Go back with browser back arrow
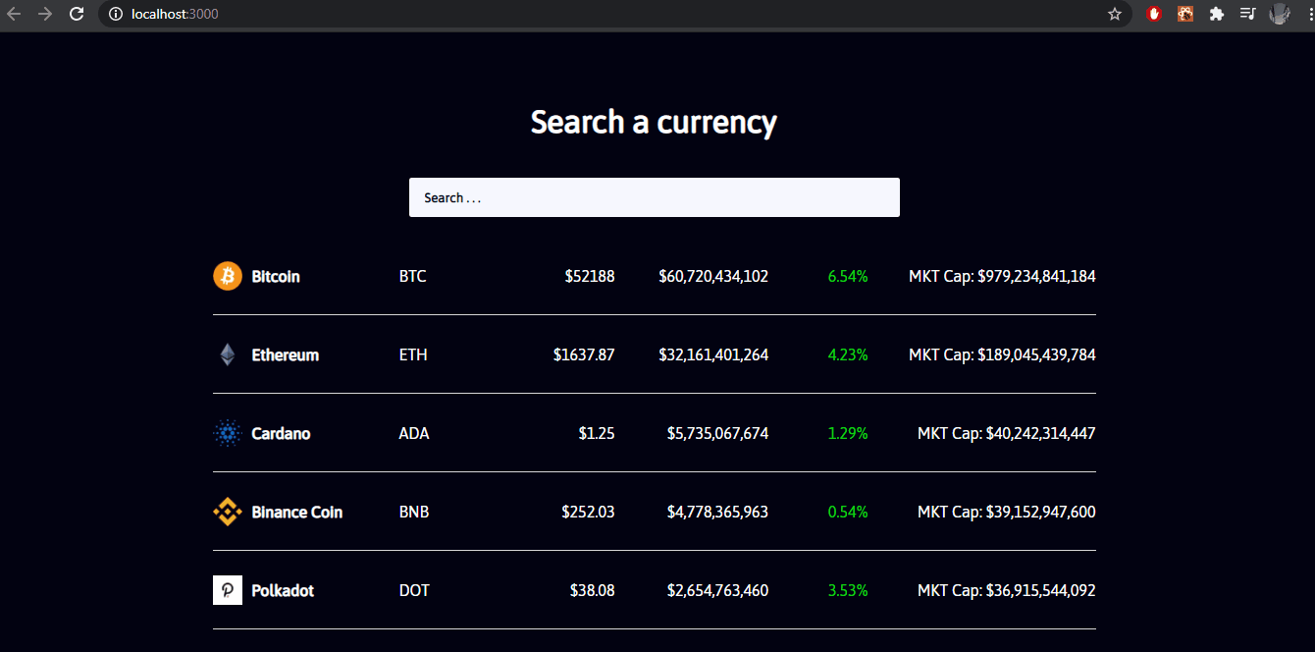This screenshot has height=652, width=1315. tap(14, 14)
